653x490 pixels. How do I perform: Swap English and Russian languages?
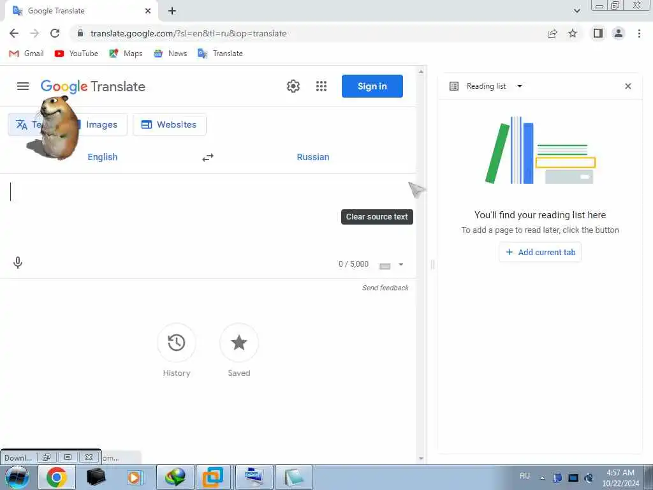[208, 158]
